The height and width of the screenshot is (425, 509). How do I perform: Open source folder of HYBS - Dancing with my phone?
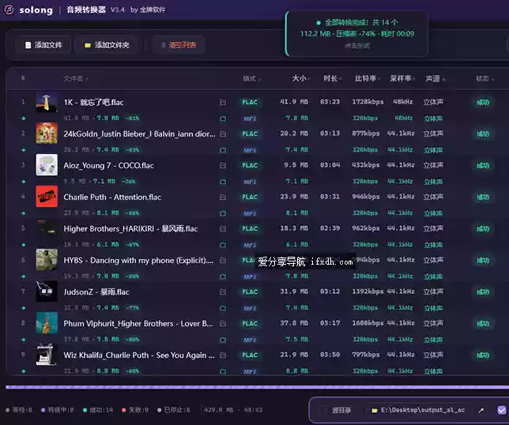(223, 260)
